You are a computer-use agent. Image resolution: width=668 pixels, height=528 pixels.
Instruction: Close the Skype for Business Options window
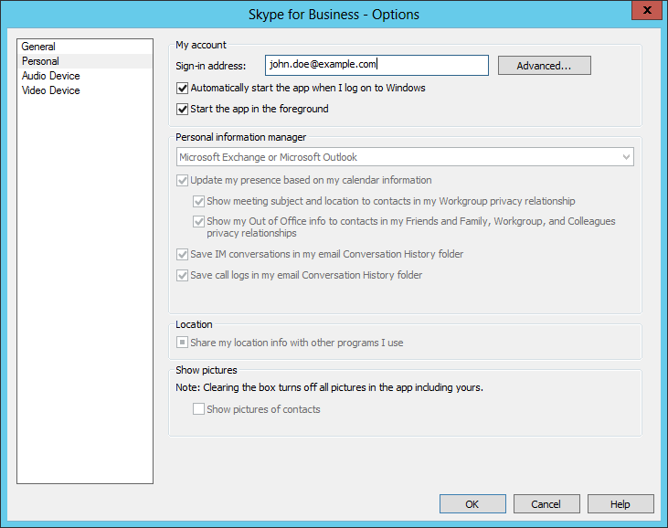click(x=647, y=11)
